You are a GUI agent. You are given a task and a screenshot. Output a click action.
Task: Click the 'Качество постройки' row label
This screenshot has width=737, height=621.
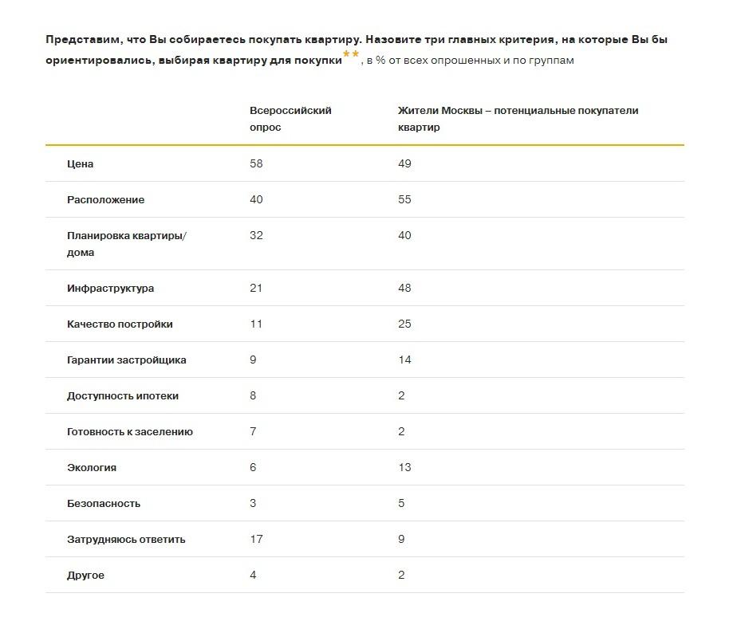tap(120, 324)
